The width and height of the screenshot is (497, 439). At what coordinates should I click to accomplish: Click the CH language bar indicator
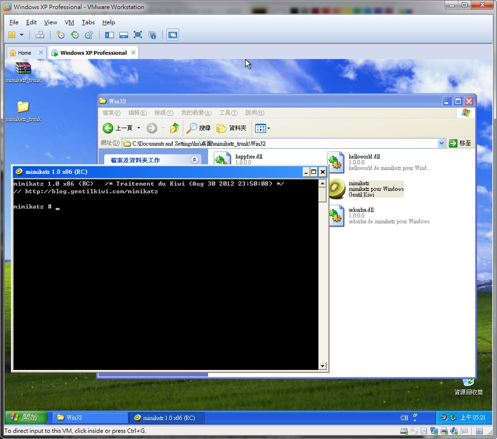(404, 418)
